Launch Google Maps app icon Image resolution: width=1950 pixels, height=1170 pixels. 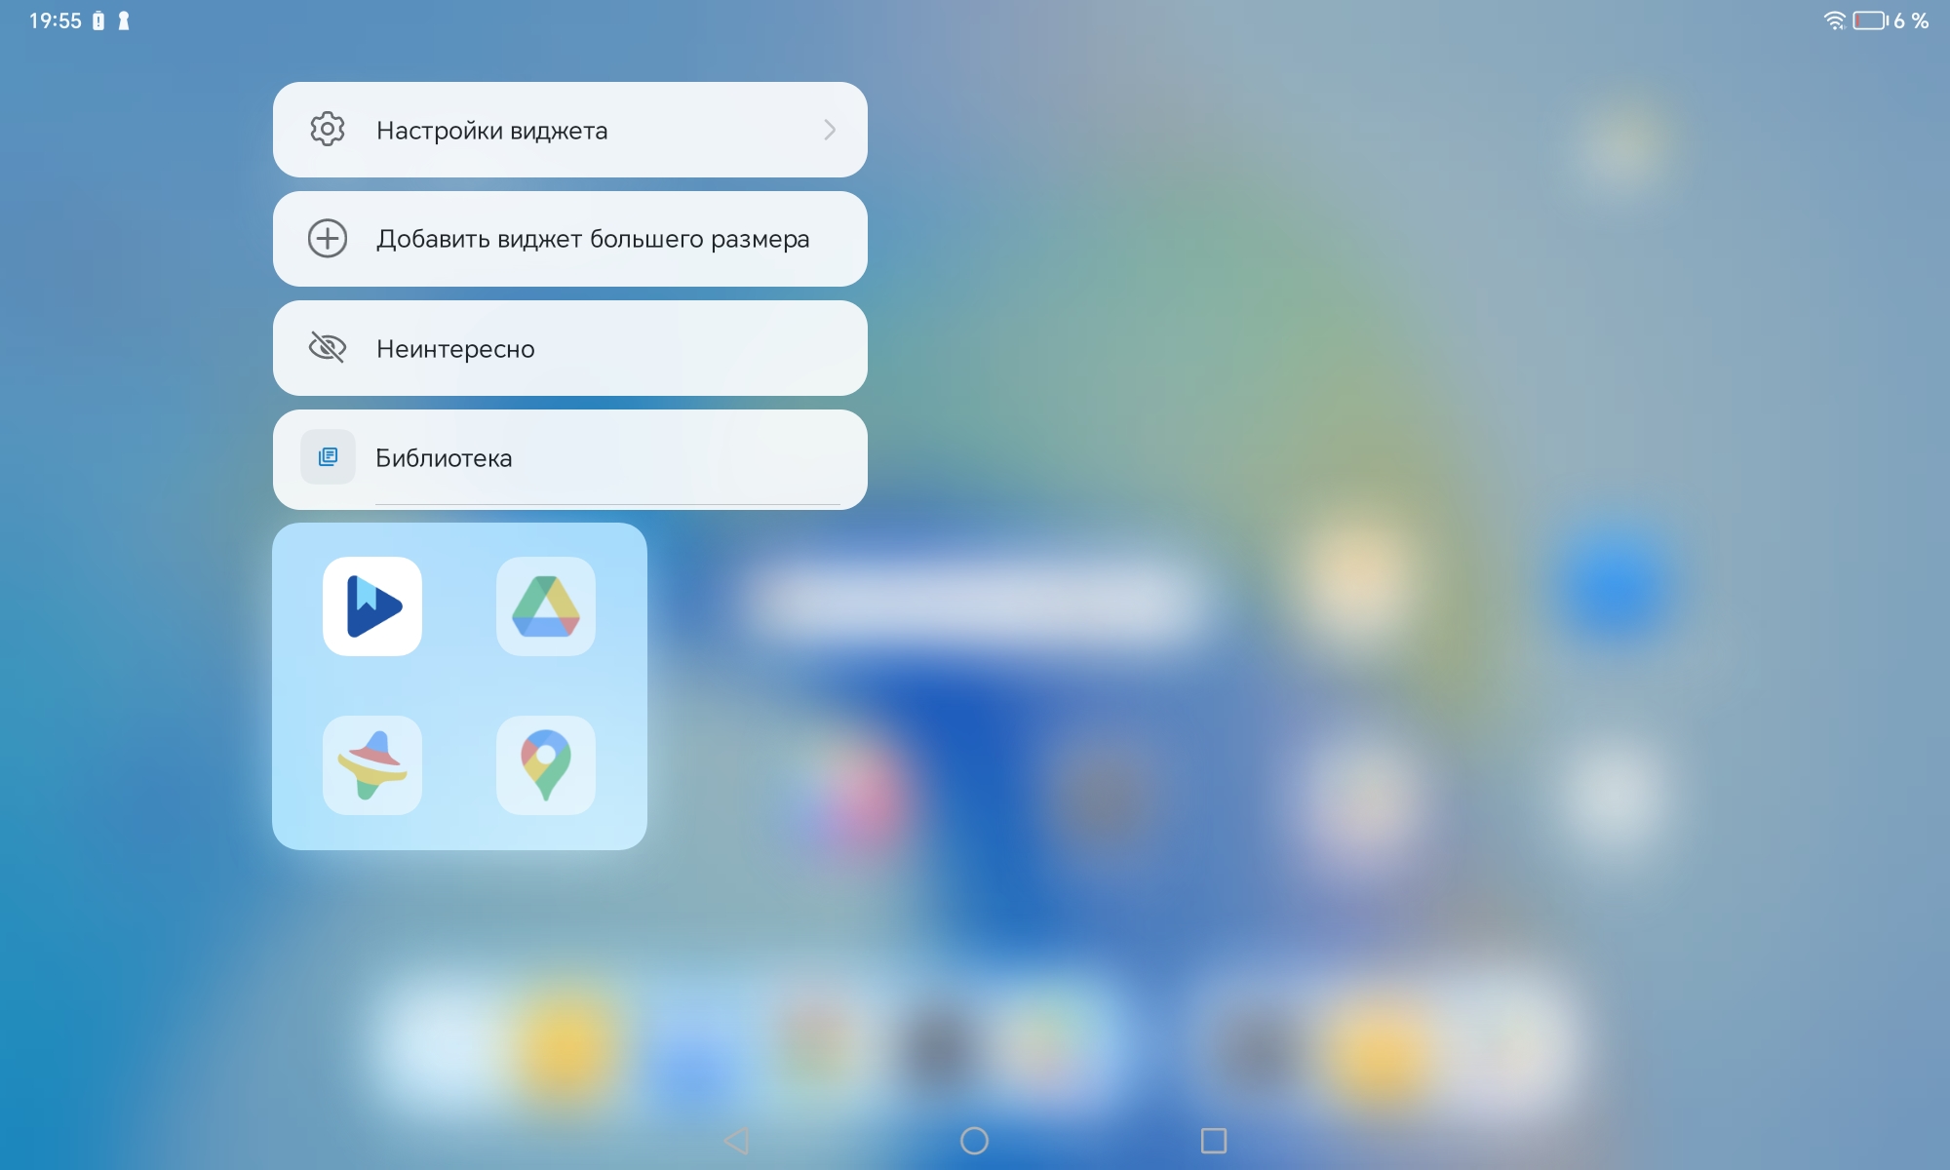point(546,765)
